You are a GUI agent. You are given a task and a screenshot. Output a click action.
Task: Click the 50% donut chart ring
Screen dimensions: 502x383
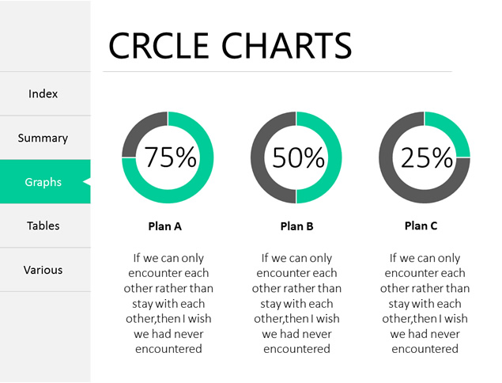pyautogui.click(x=335, y=158)
